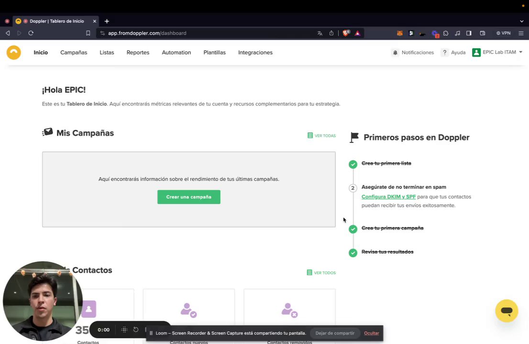Open the media control music note icon
This screenshot has width=529, height=344.
point(457,33)
